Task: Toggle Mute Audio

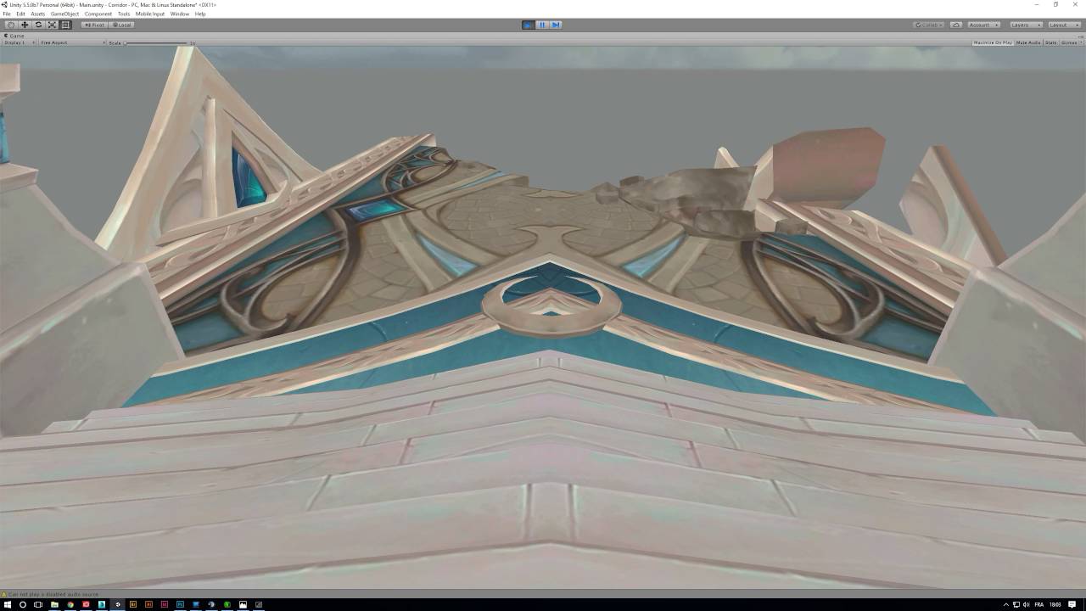Action: click(1028, 42)
